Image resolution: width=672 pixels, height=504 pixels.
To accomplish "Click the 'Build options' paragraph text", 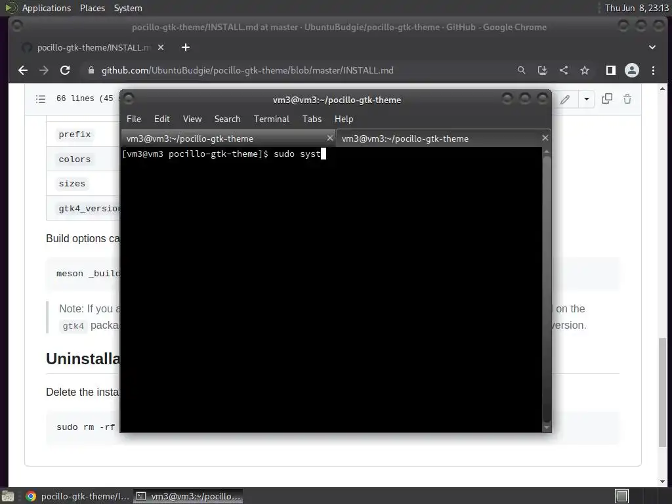I will (x=83, y=238).
